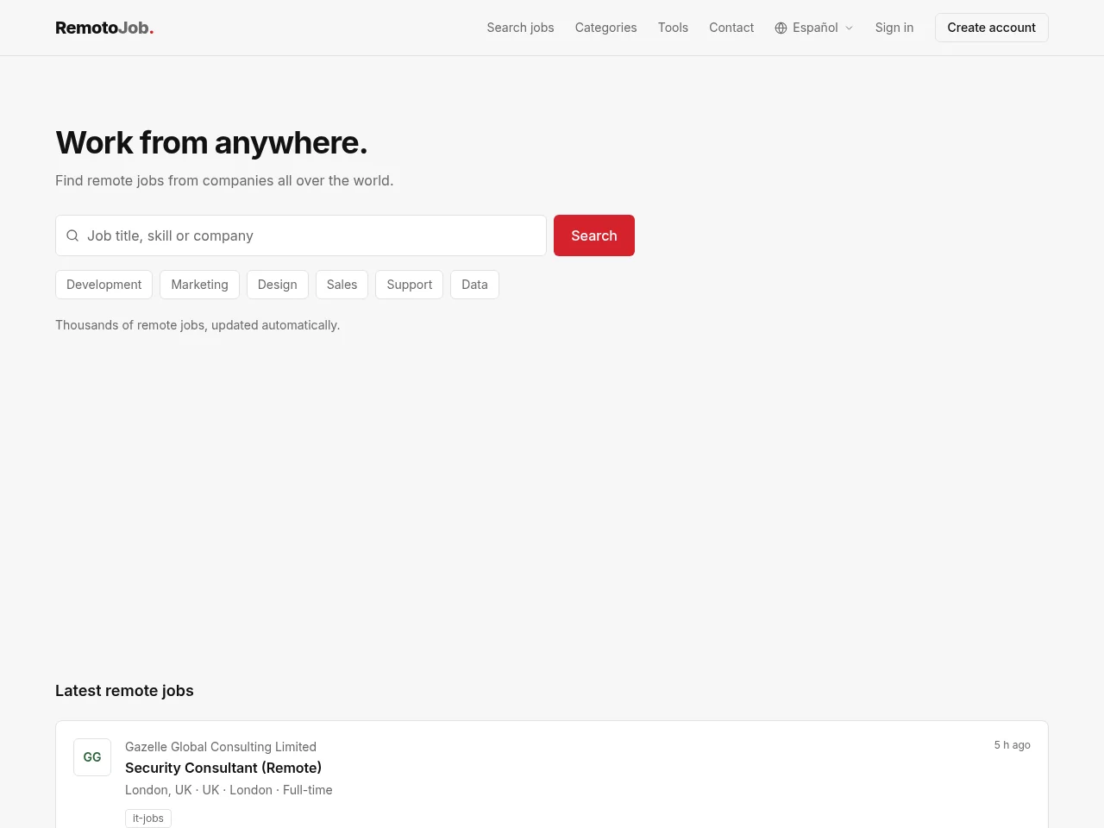Open the Contact page link
Image resolution: width=1104 pixels, height=828 pixels.
(731, 28)
